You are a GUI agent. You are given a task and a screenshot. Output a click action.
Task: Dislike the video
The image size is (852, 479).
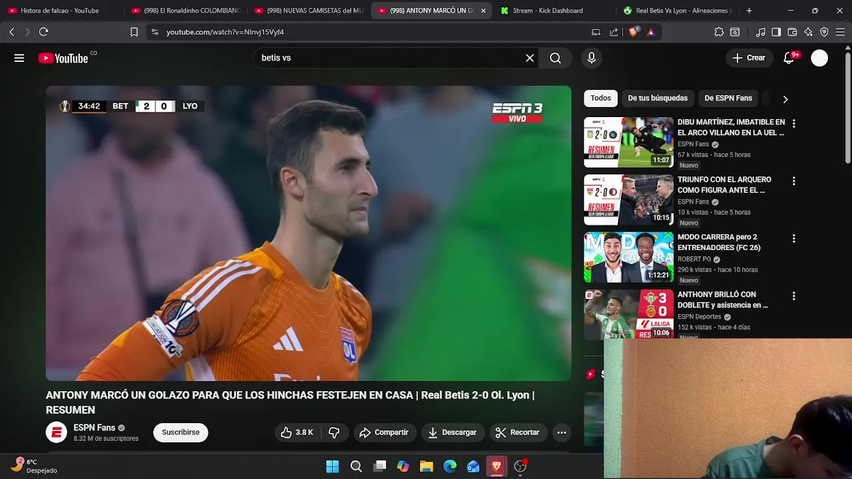tap(334, 432)
